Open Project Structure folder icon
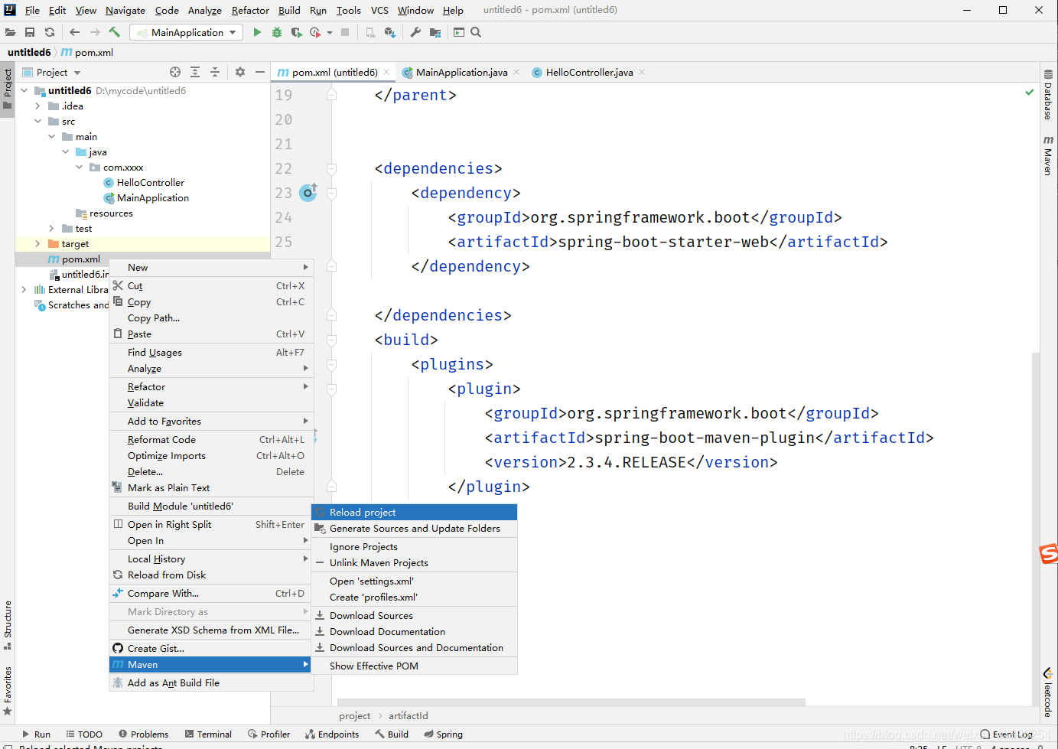1058x749 pixels. [435, 32]
